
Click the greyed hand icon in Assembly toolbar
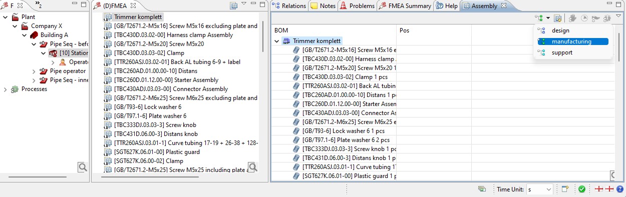click(573, 18)
